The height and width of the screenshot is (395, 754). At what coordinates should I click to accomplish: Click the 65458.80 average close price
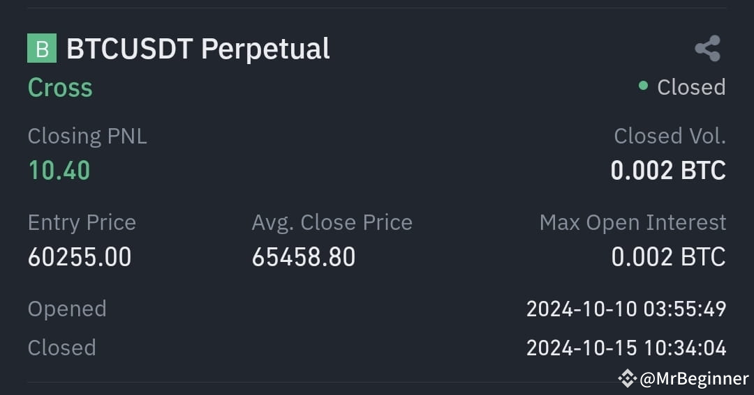click(304, 257)
